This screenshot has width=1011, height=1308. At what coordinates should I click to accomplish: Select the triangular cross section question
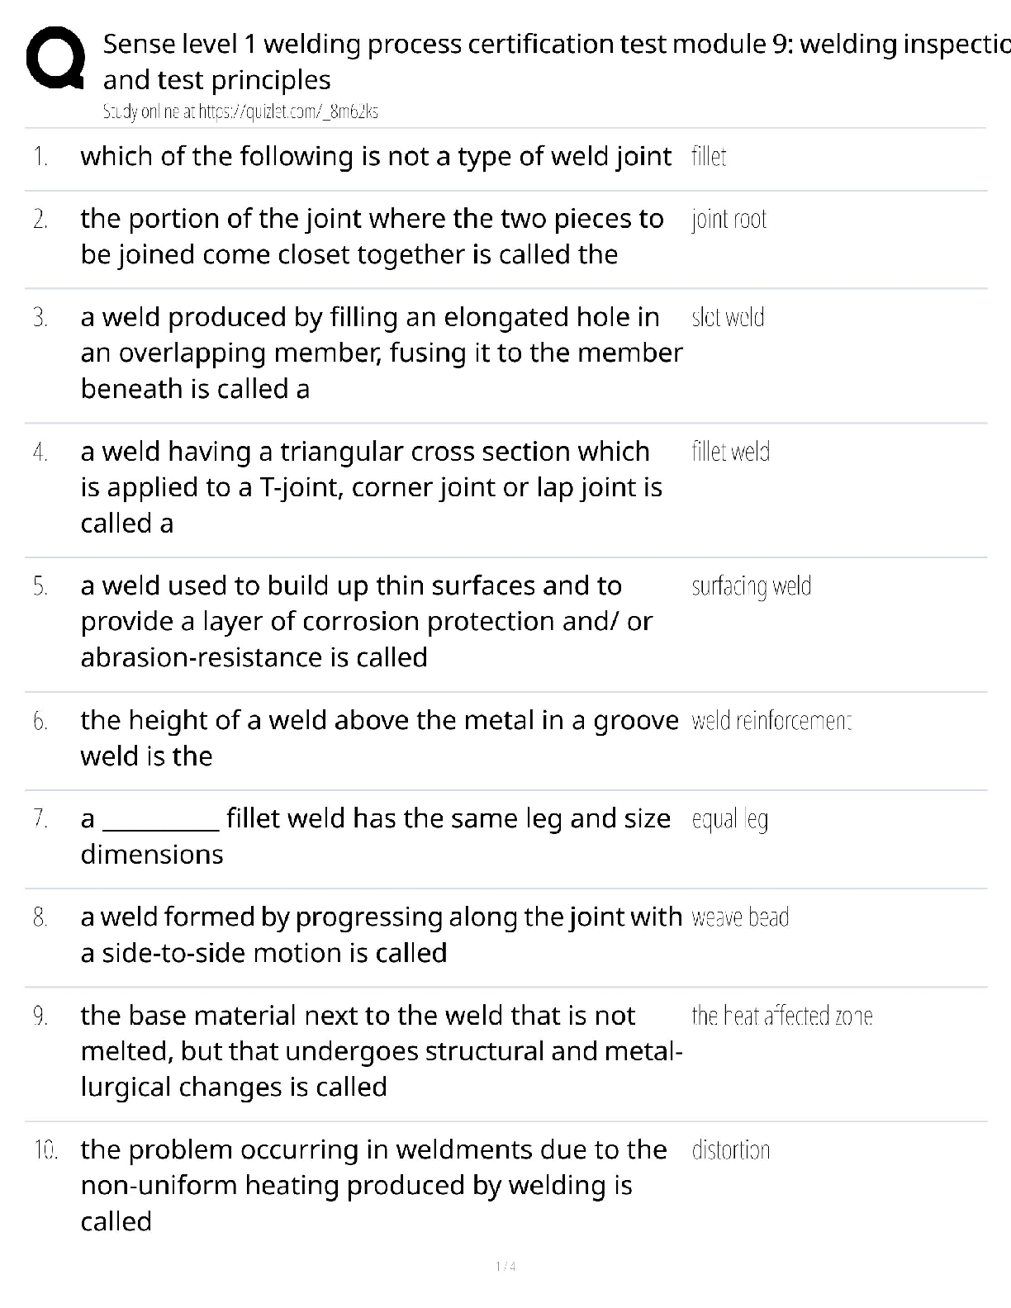[371, 487]
